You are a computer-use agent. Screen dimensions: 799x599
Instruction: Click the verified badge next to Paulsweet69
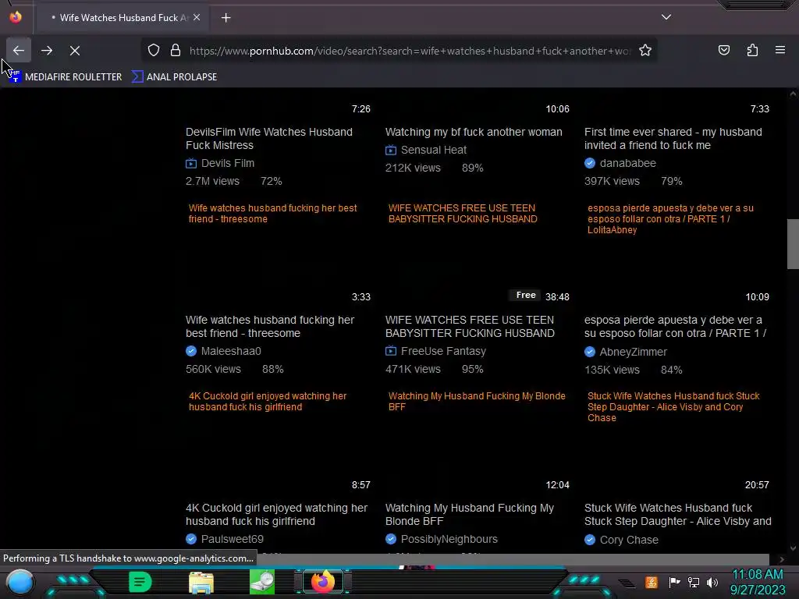[x=191, y=539]
